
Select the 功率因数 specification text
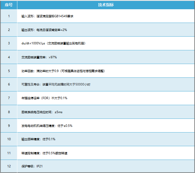[63, 71]
